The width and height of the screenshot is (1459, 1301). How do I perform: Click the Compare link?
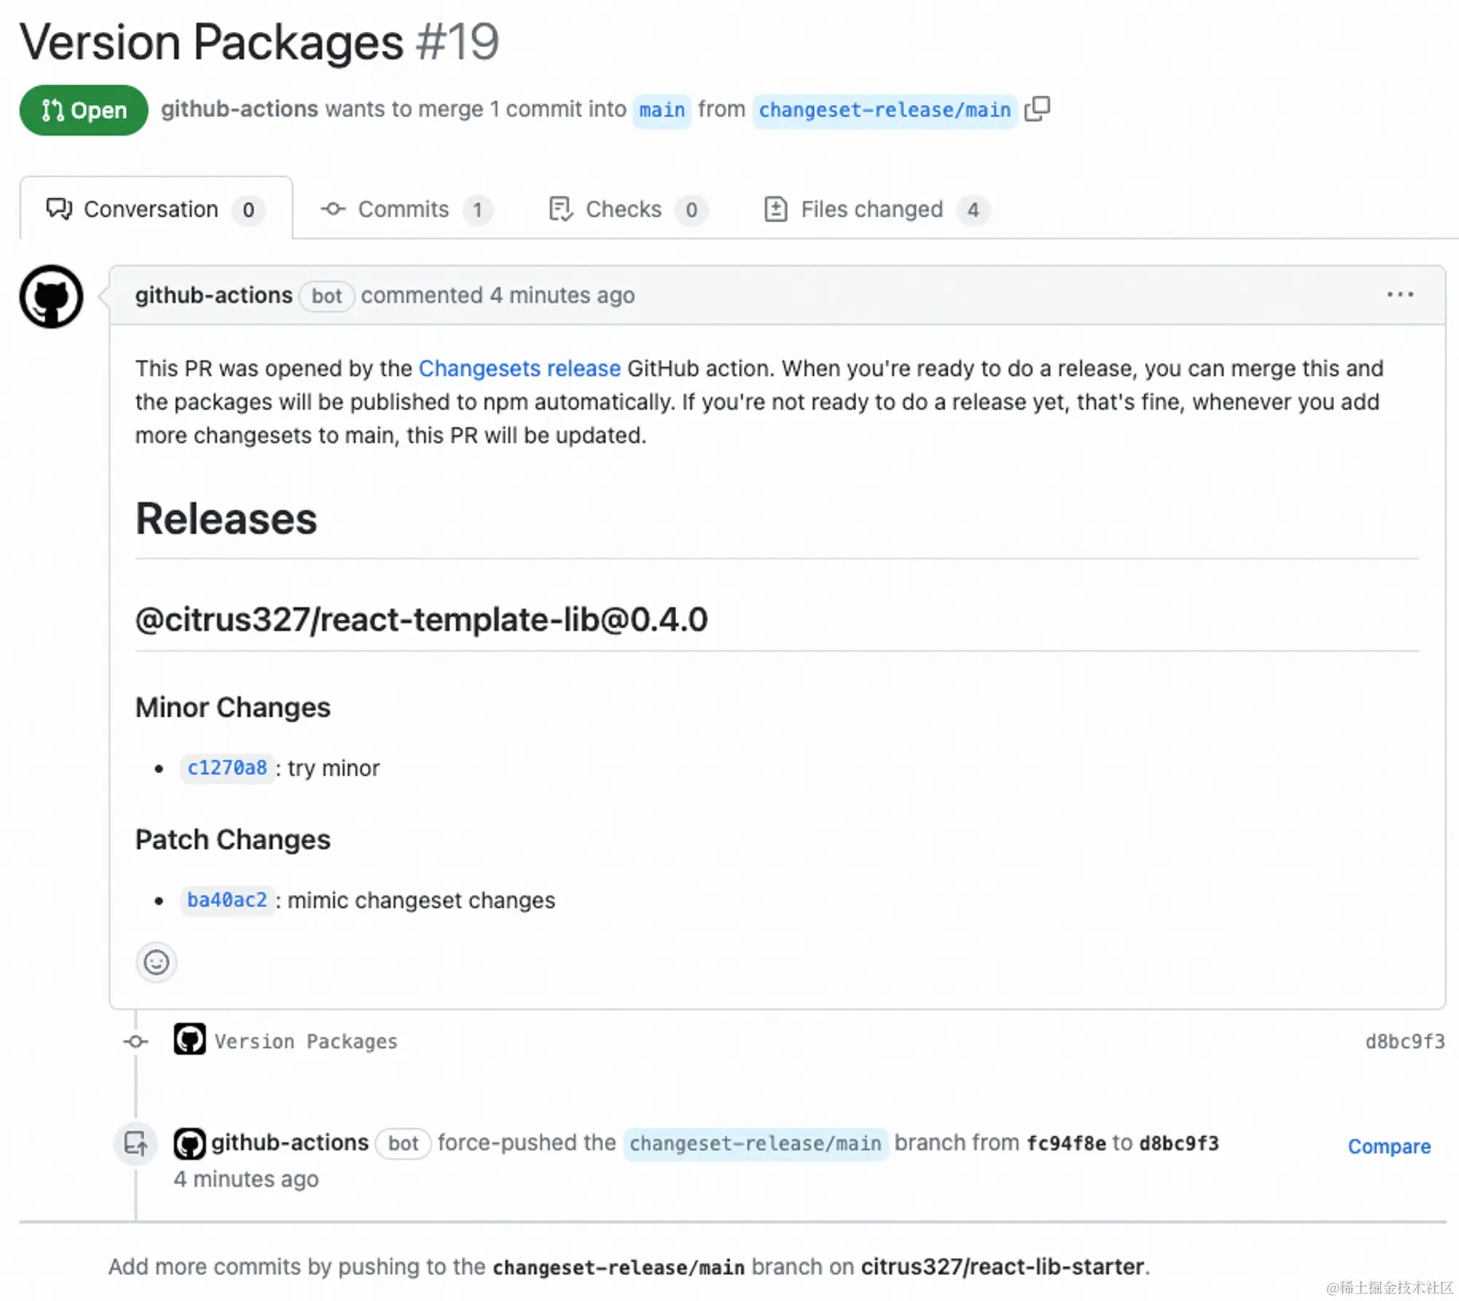click(x=1389, y=1146)
